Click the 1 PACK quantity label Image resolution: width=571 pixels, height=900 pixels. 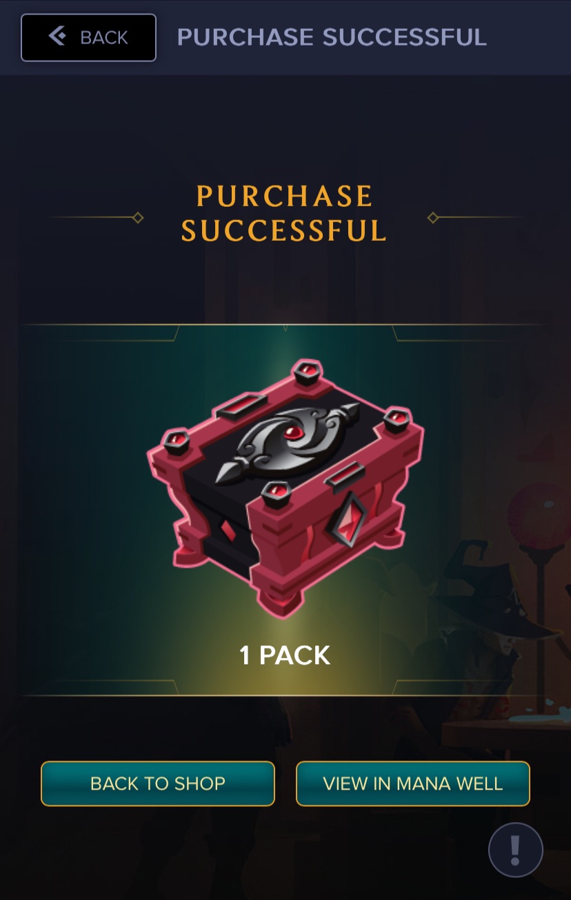point(285,655)
